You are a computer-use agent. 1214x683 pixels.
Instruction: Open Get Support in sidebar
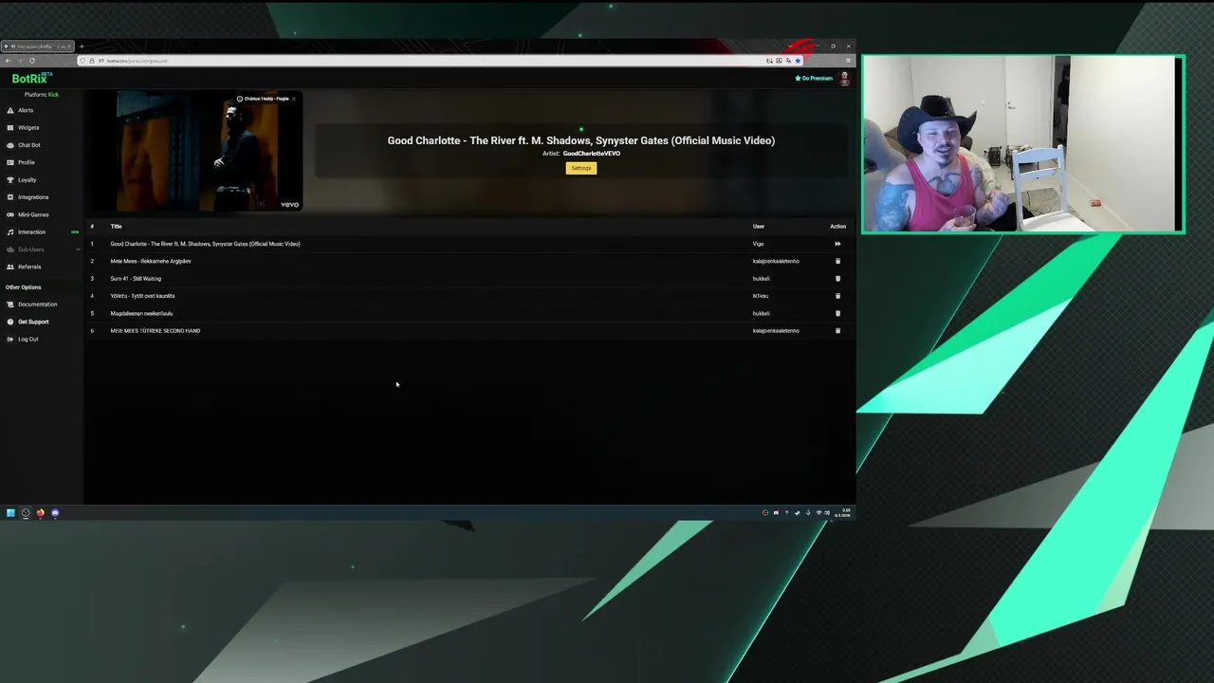pyautogui.click(x=32, y=322)
